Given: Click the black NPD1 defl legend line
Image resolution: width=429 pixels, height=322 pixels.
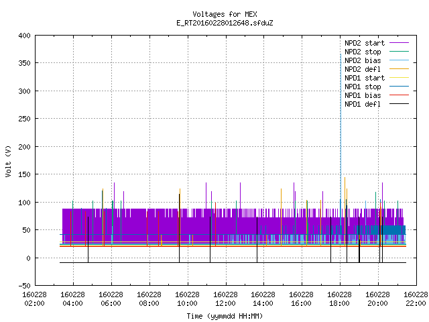Looking at the screenshot, I should (x=399, y=104).
